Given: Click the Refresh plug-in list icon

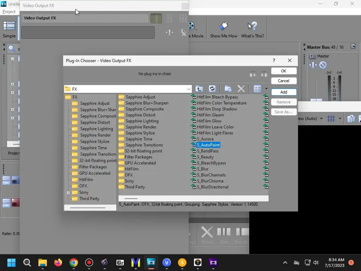Looking at the screenshot, I should point(212,89).
